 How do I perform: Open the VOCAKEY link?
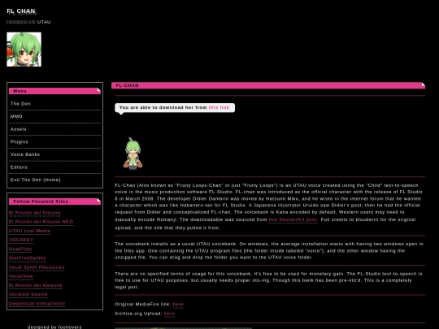[21, 240]
